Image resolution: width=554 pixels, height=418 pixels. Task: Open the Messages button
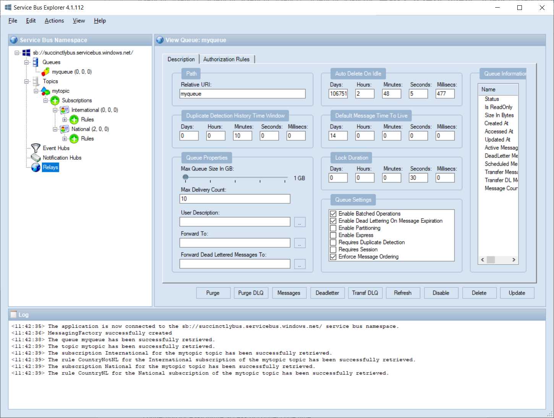pos(289,293)
